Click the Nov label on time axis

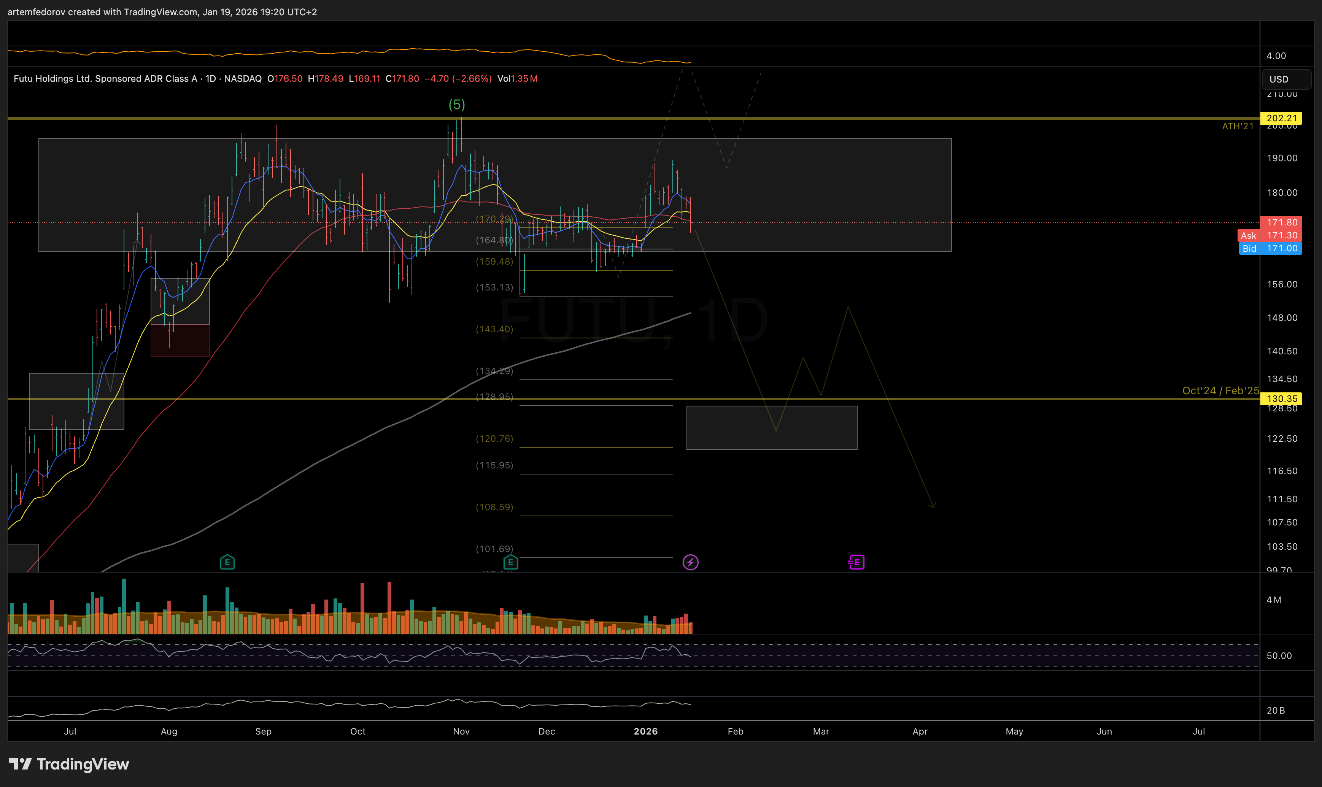[461, 731]
